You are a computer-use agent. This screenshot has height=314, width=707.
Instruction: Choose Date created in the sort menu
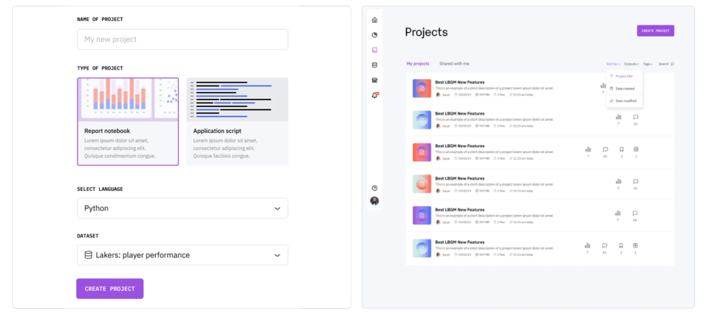point(624,89)
